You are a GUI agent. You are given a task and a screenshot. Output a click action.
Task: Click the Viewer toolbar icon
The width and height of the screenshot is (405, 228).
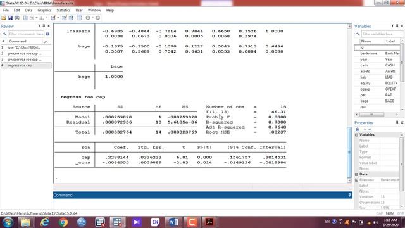32,18
